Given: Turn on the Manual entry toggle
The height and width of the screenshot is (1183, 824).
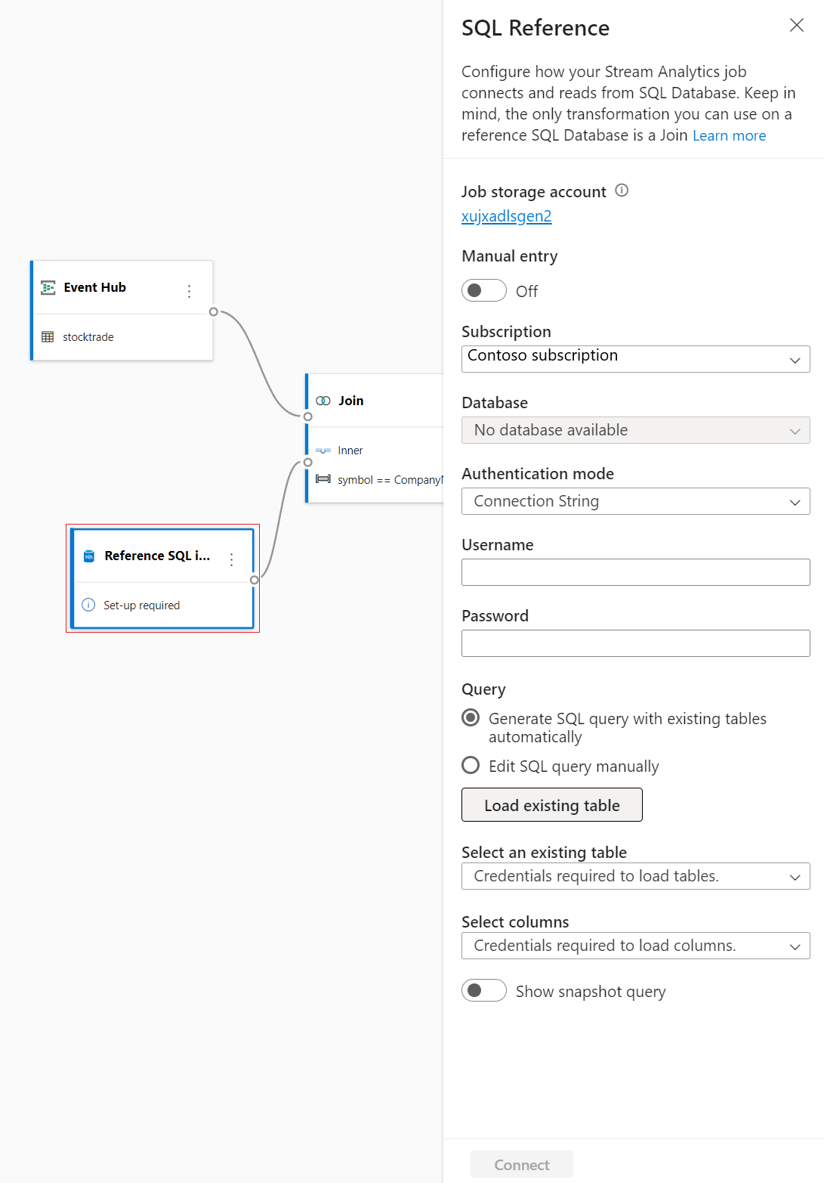Looking at the screenshot, I should (483, 290).
